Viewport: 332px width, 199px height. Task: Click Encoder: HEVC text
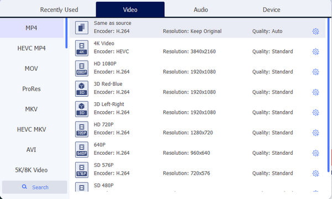tap(111, 51)
